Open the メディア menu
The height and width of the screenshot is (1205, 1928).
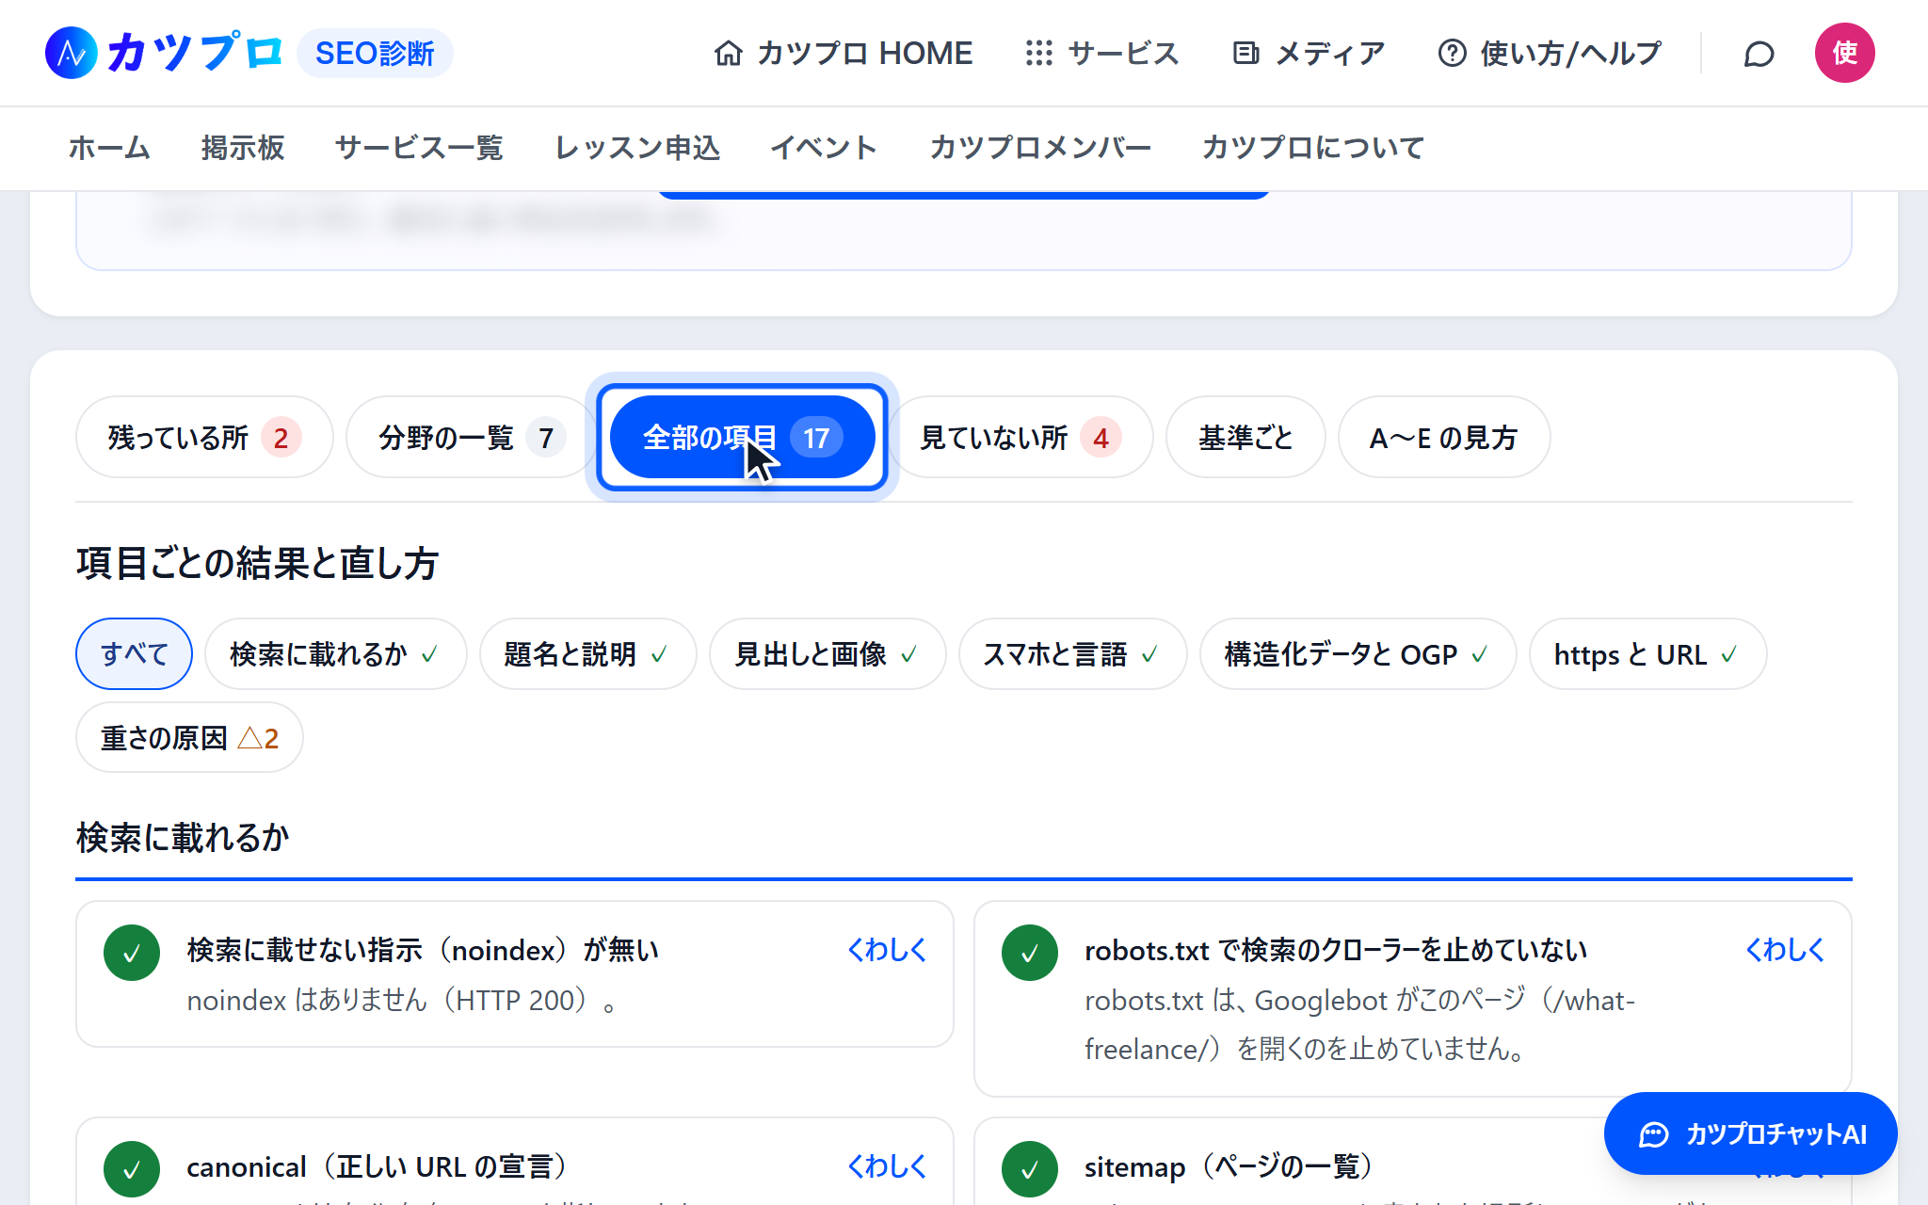tap(1309, 54)
